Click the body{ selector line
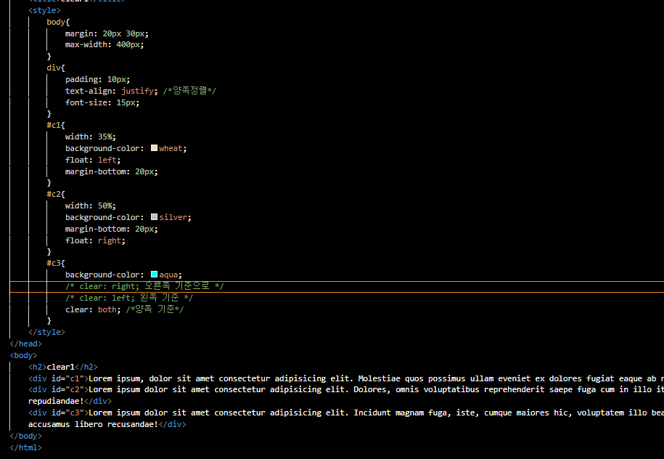Screen dimensions: 664x459 [58, 22]
